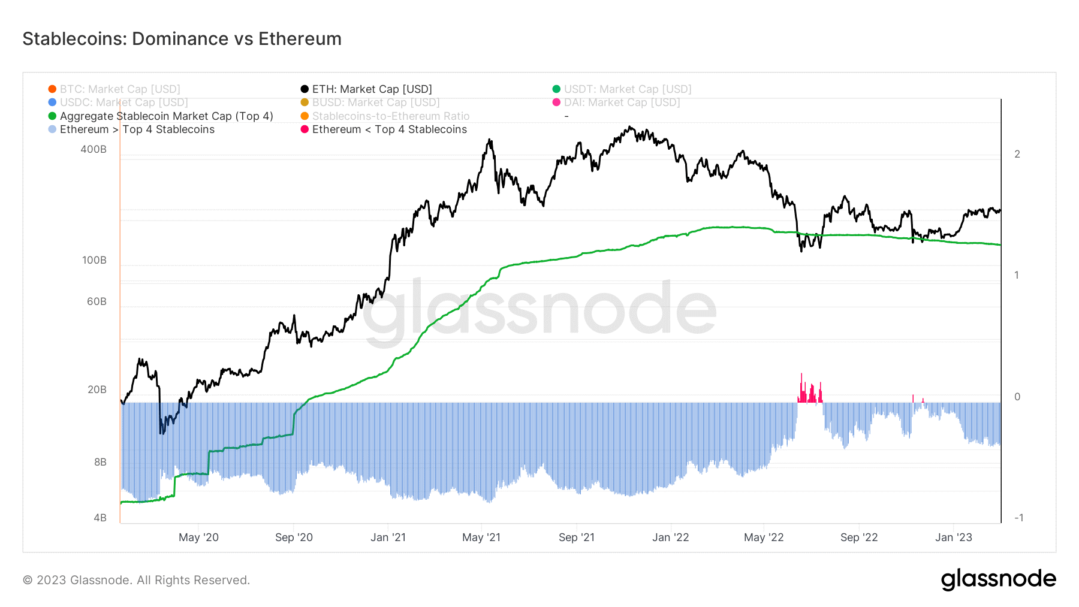
Task: Click the 400B left axis label
Action: 94,149
